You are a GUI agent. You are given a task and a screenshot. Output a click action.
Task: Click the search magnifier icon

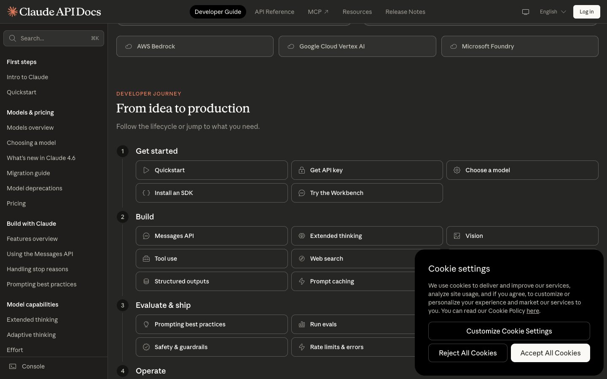point(13,38)
